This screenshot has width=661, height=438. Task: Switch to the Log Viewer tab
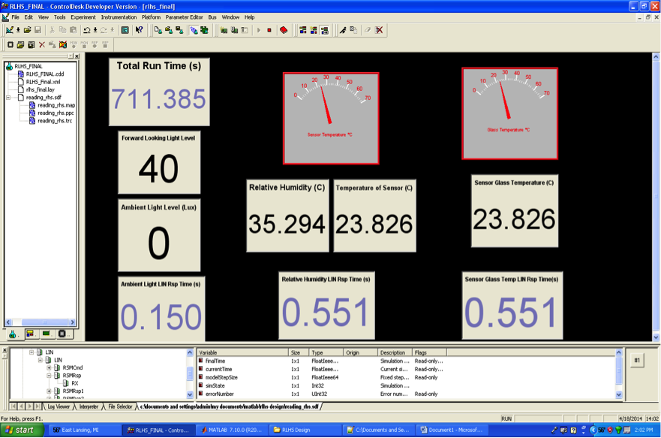coord(59,406)
